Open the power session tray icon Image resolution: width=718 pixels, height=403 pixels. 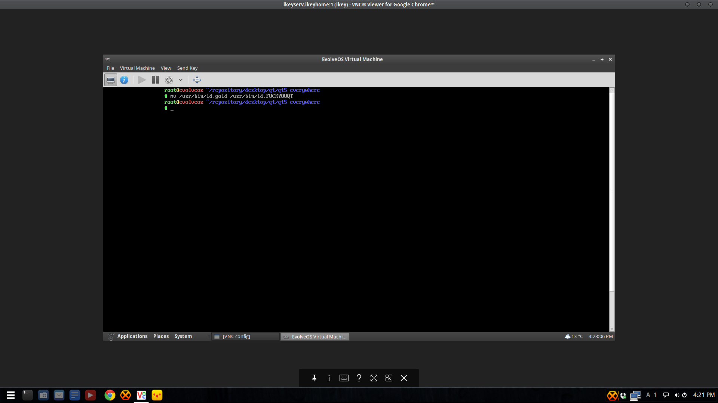click(x=684, y=395)
